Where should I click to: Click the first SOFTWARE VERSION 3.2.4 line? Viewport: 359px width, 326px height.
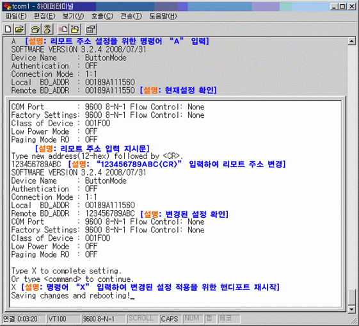pos(79,49)
